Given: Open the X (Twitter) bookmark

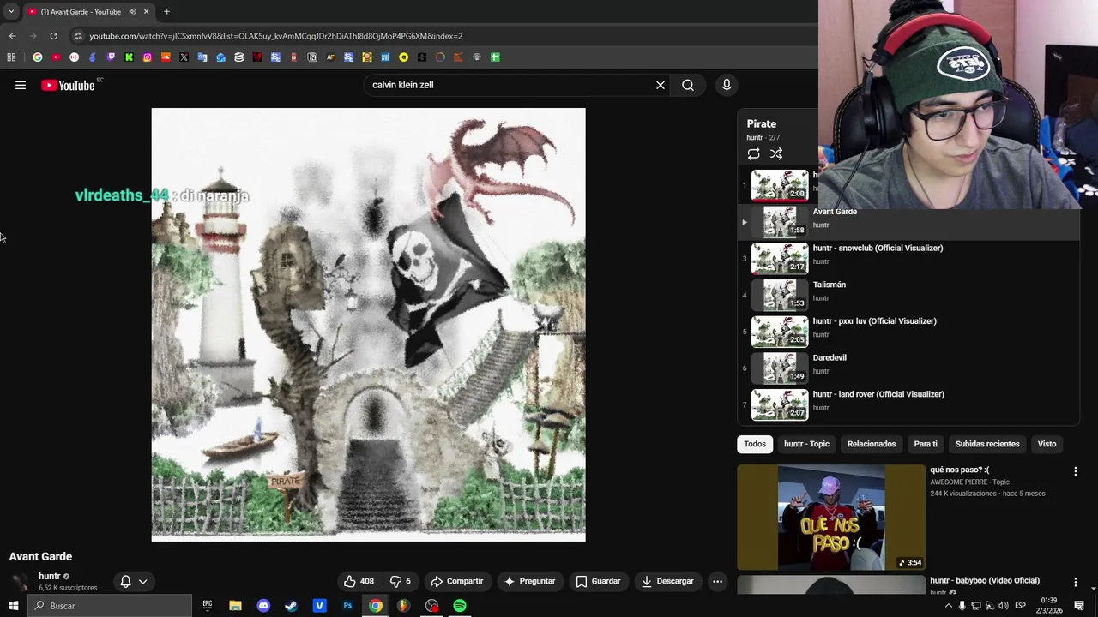Looking at the screenshot, I should 184,57.
